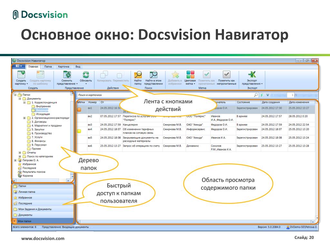Select 4. Маркетинг и продажи folder
This screenshot has width=330, height=248.
[46, 126]
